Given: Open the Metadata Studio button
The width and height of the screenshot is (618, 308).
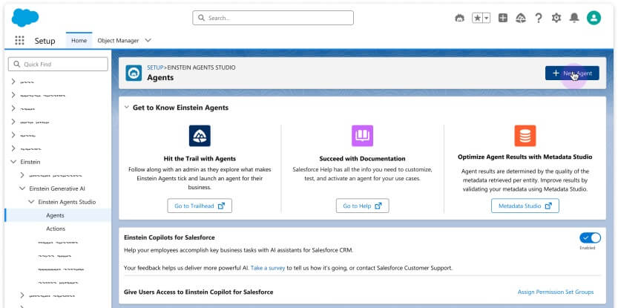Looking at the screenshot, I should coord(525,206).
